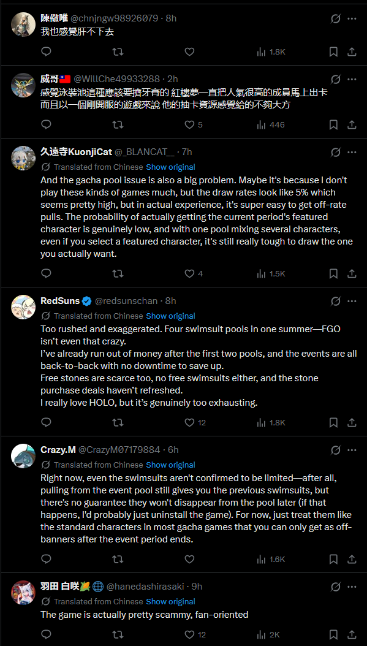
Task: Open more options menu on 陳儆唯's tweet
Action: click(352, 18)
